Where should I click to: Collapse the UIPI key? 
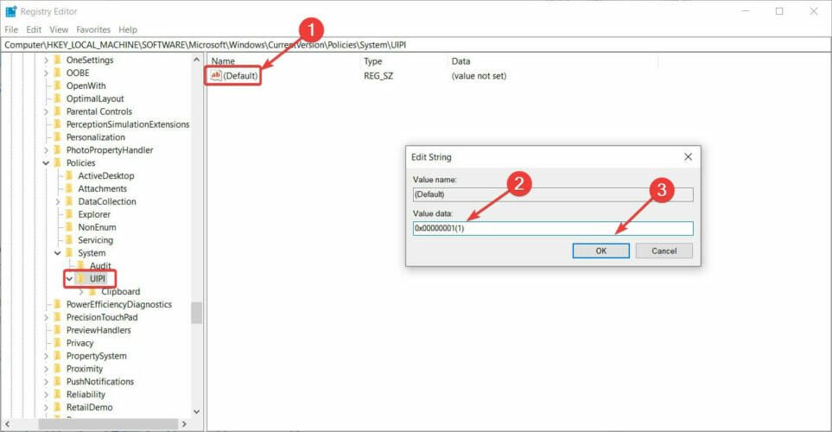69,278
